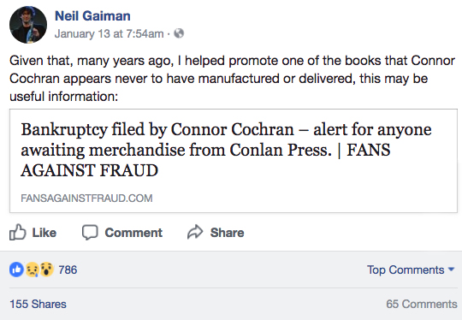This screenshot has width=462, height=320.
Task: Click the sad face reaction icon
Action: [x=33, y=270]
